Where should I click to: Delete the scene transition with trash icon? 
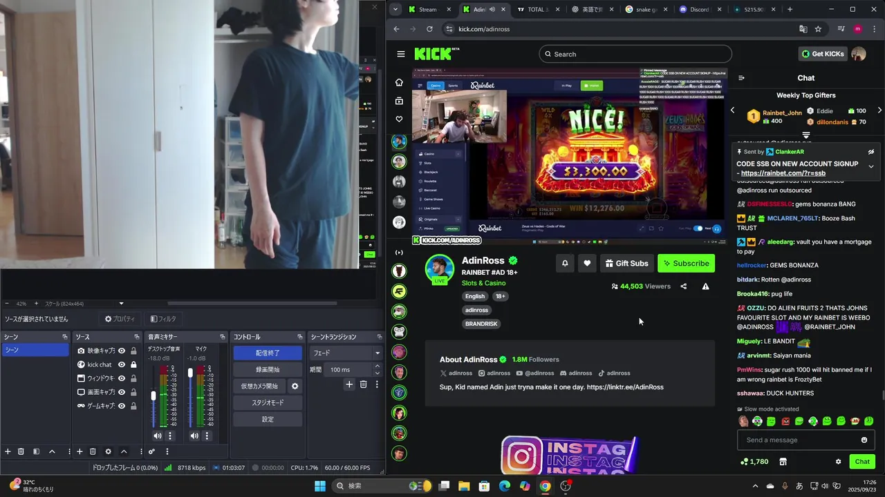(x=363, y=384)
